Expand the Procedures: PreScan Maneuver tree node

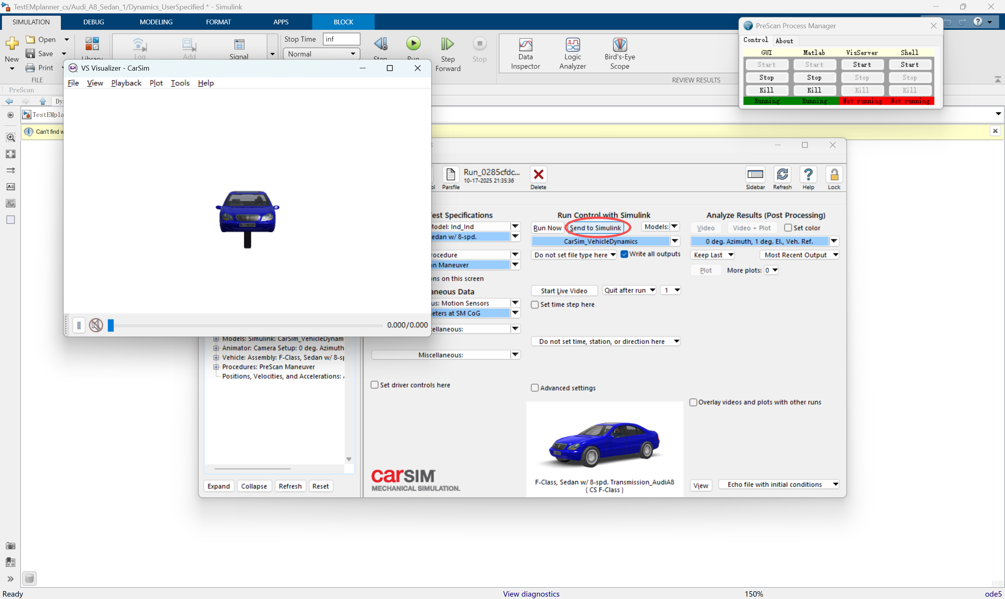tap(216, 367)
